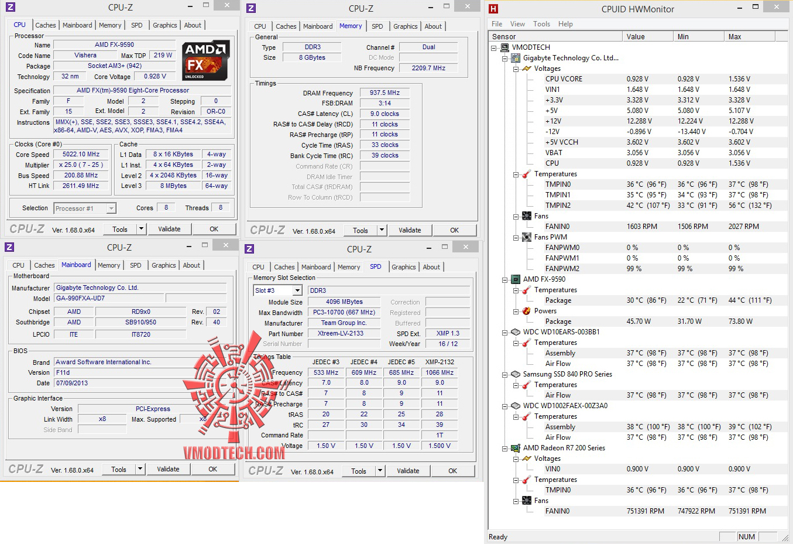Open the View menu in HWMonitor
Image resolution: width=793 pixels, height=544 pixels.
517,24
